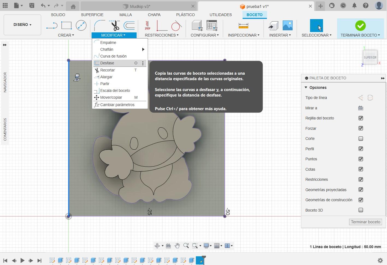Switch to the SUPERFICIE tab
Viewport: 387px width, 265px height.
[92, 15]
